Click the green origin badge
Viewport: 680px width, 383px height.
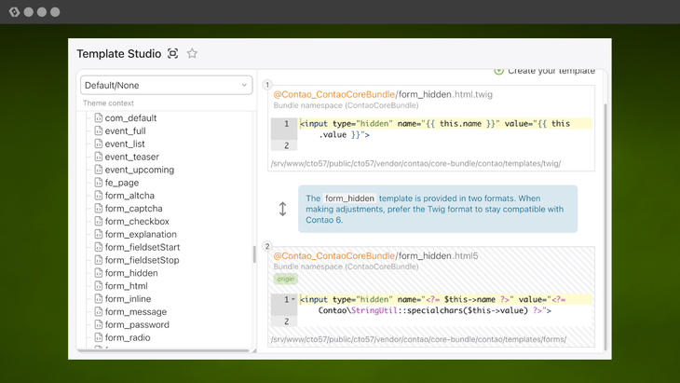(x=285, y=279)
